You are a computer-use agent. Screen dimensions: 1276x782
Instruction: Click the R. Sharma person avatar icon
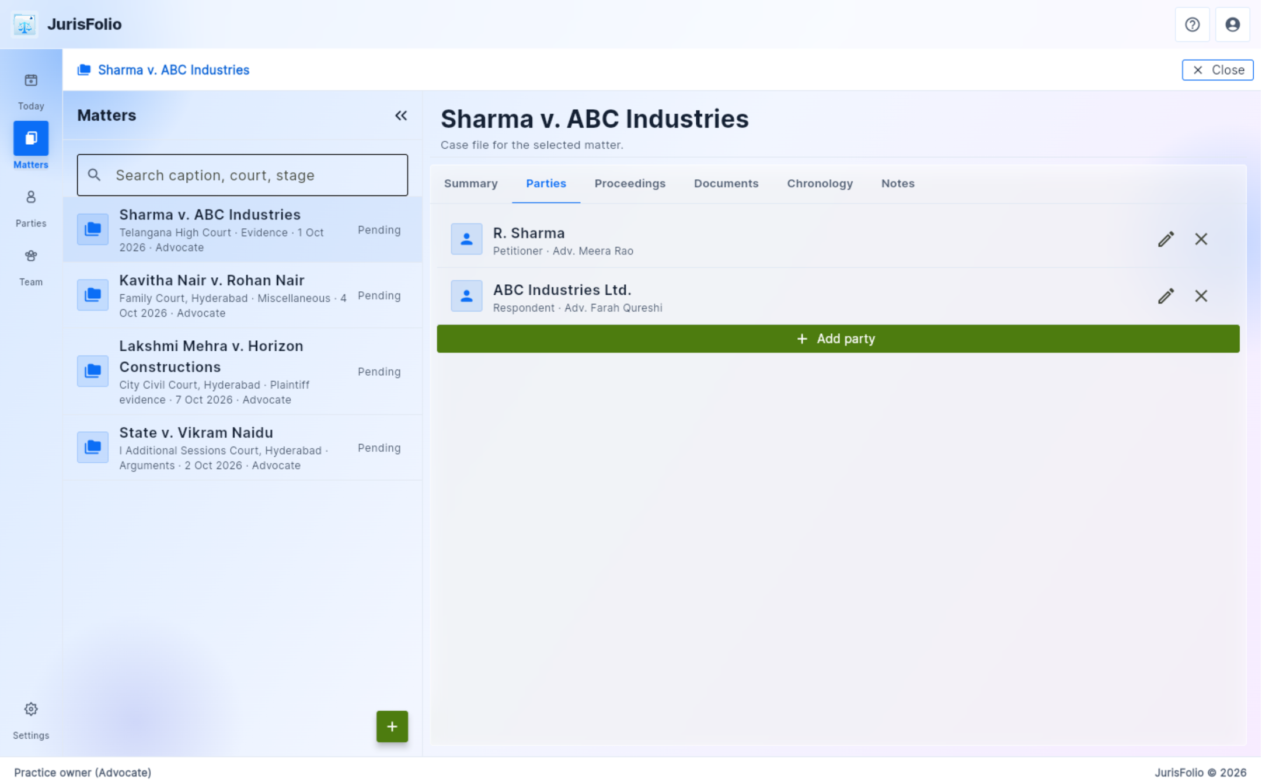coord(466,239)
